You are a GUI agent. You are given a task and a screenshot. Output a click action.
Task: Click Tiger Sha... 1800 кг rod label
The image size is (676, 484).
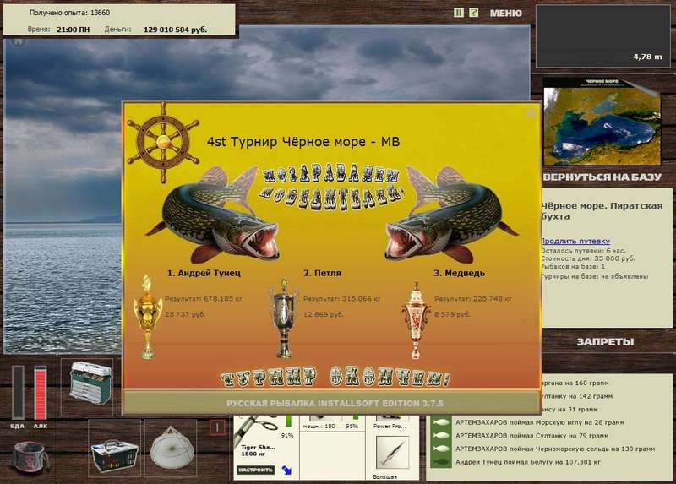(x=258, y=450)
